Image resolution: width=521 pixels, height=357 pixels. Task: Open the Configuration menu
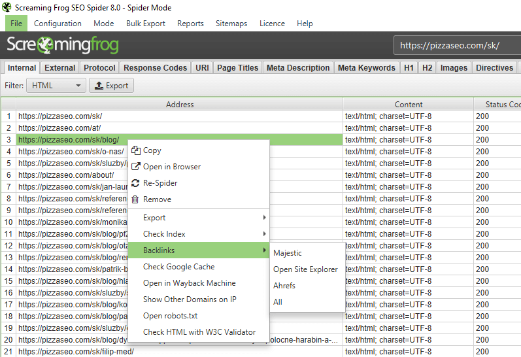[58, 24]
